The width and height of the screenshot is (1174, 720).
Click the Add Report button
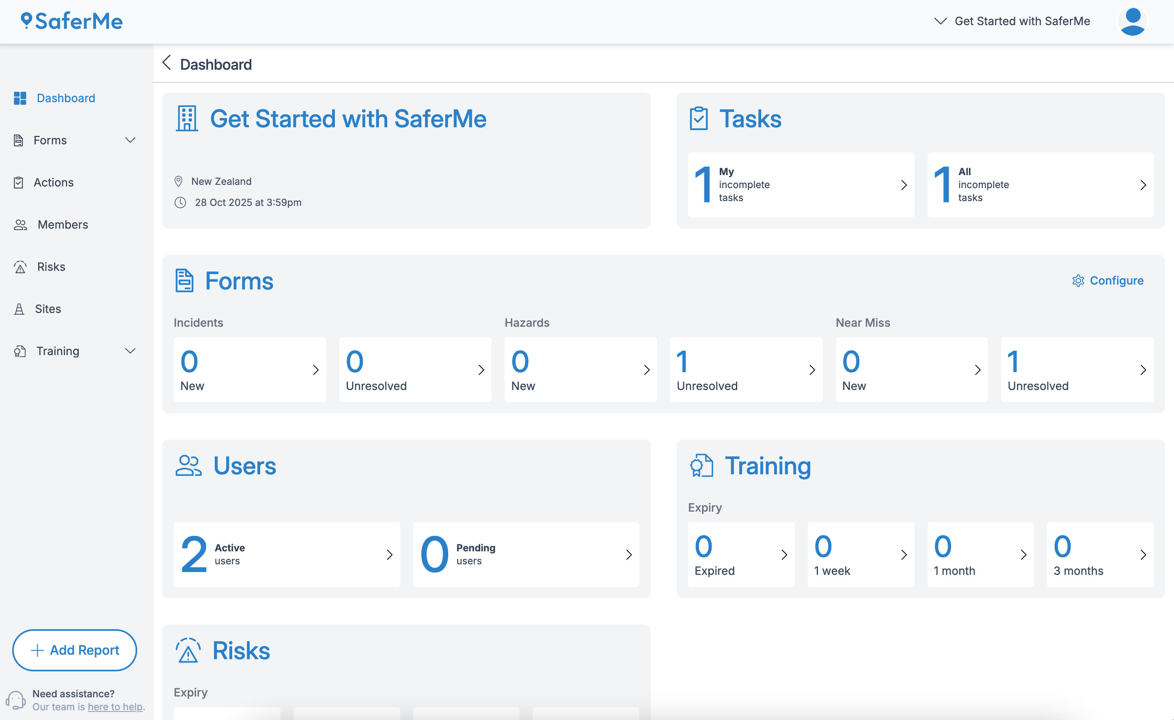(74, 650)
